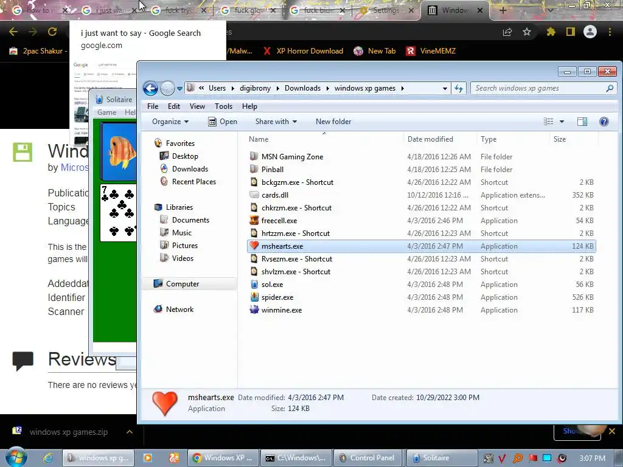
Task: Select the winmine.exe icon
Action: click(254, 310)
